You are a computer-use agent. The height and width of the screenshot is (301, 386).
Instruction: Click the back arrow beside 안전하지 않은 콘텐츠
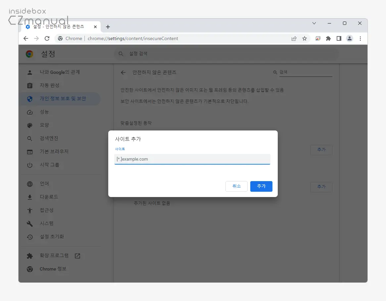point(123,72)
